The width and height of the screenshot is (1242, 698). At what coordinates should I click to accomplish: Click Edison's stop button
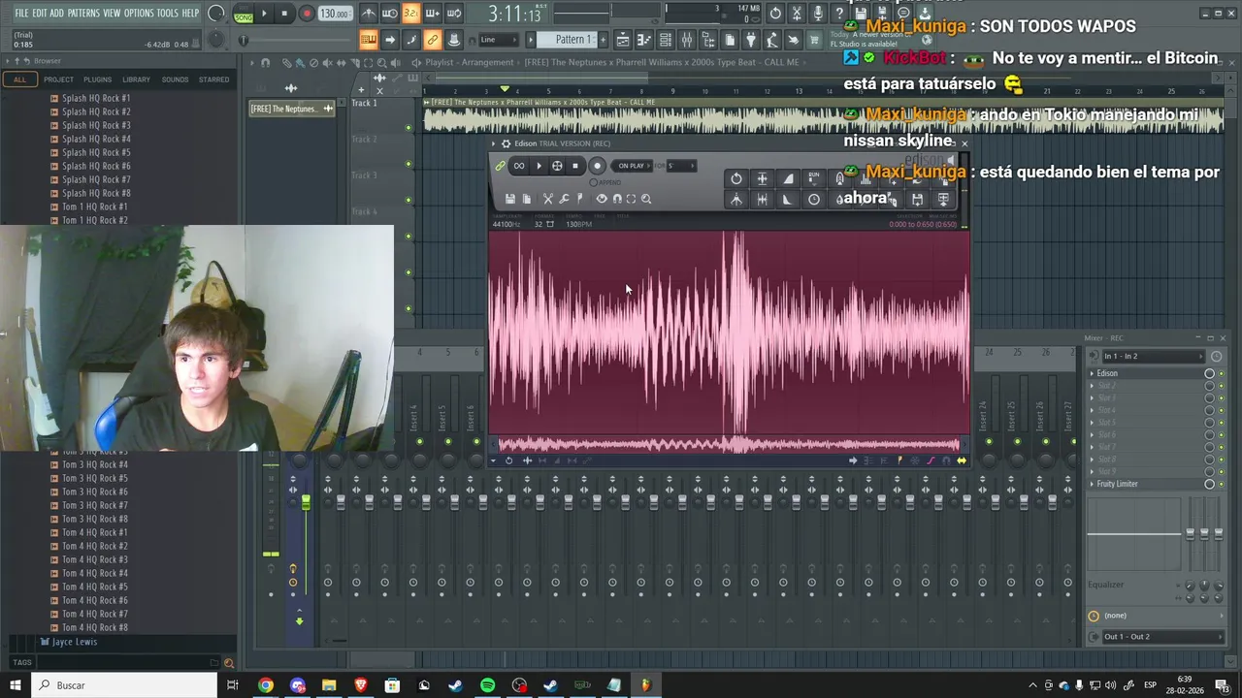click(x=575, y=166)
